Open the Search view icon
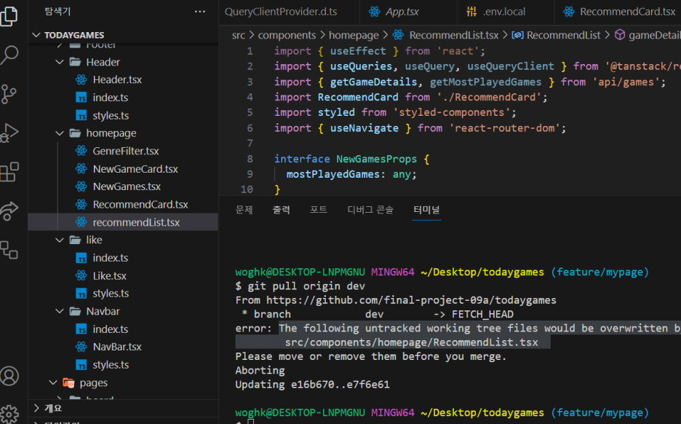 (x=9, y=55)
